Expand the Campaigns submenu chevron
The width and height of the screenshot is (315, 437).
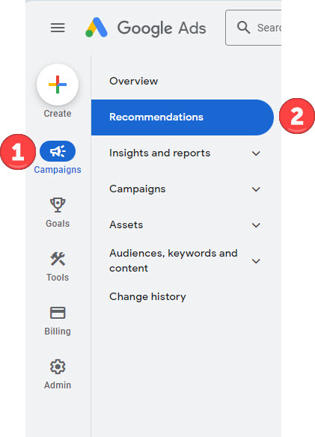tap(256, 189)
